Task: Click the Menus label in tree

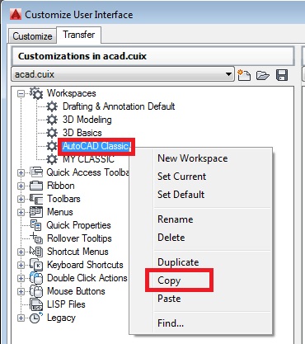Action: pos(60,212)
